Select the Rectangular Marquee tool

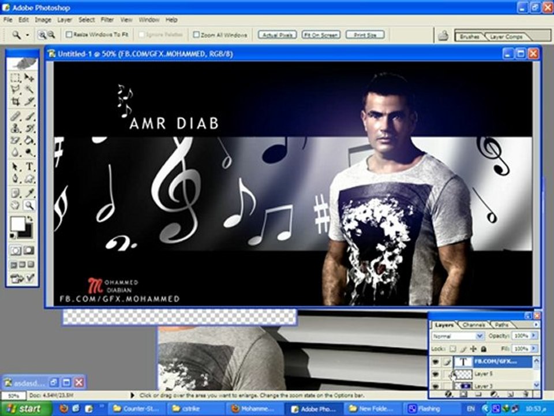click(x=15, y=77)
